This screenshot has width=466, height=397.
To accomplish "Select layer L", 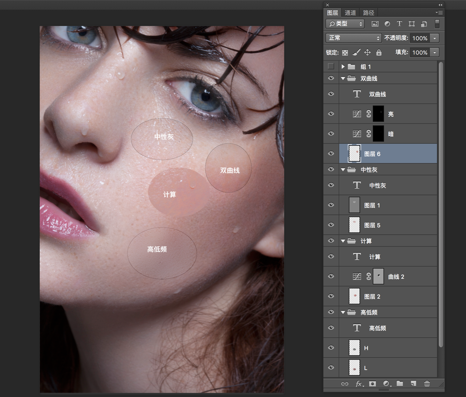I will (388, 367).
